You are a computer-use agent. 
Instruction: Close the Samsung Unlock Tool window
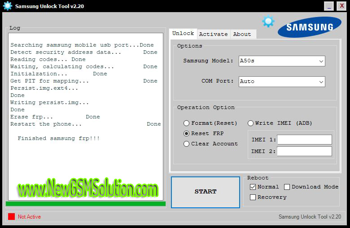pos(341,6)
